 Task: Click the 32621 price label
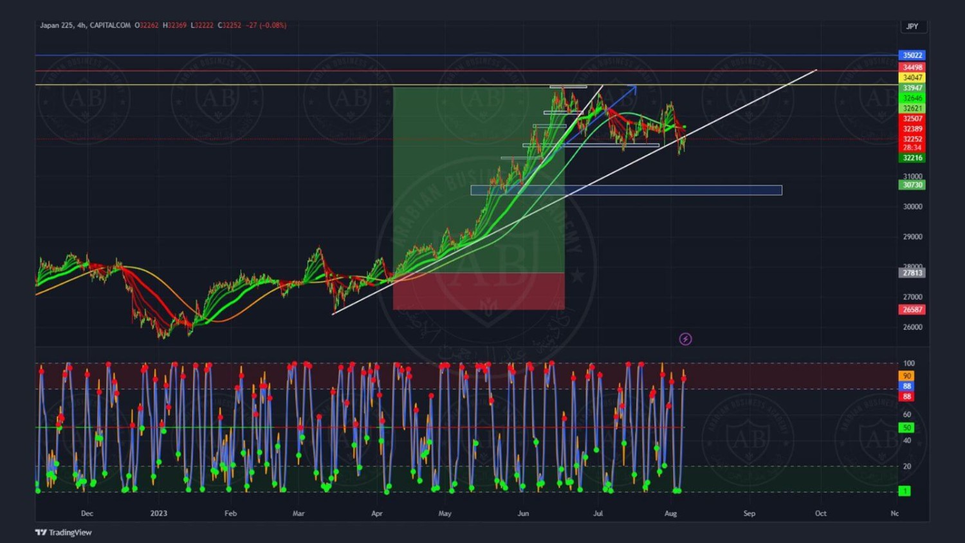coord(912,108)
